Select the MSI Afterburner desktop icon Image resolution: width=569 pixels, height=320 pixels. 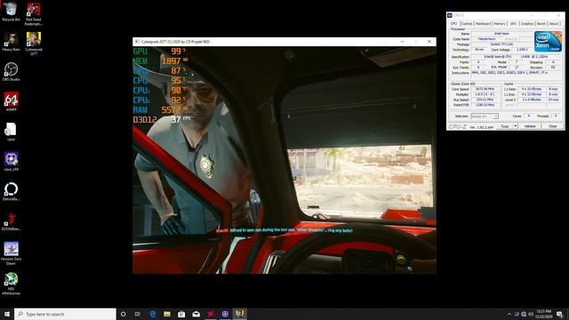point(11,284)
